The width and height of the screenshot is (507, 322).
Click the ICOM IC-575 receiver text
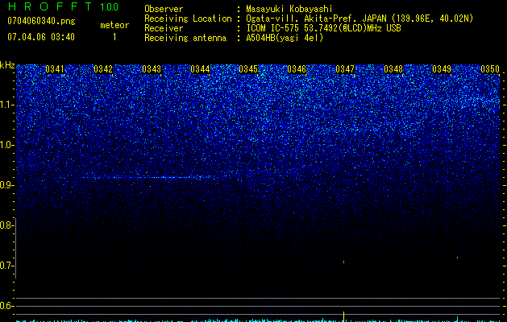tap(323, 28)
